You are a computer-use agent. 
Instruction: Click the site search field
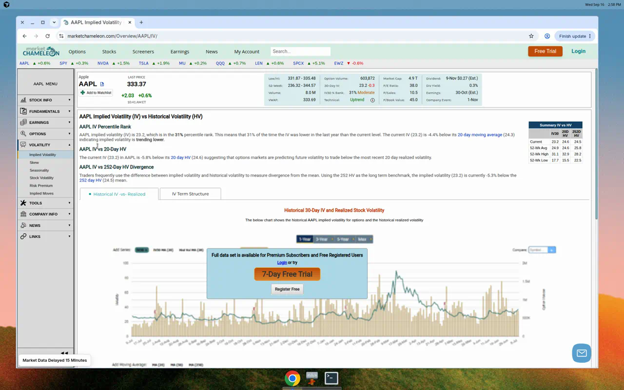point(300,51)
